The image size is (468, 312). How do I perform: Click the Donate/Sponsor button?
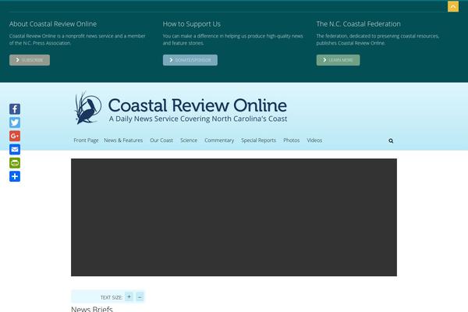pos(190,60)
